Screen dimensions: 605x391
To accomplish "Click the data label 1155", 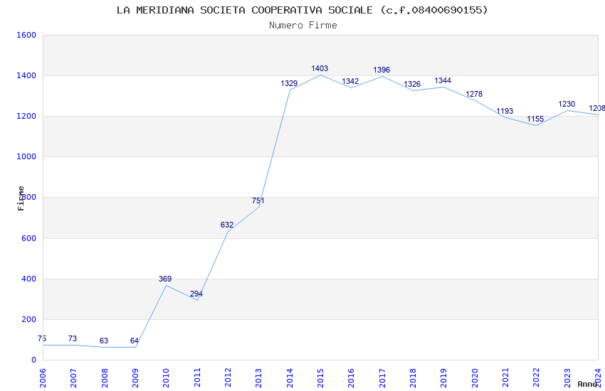I will [x=535, y=119].
